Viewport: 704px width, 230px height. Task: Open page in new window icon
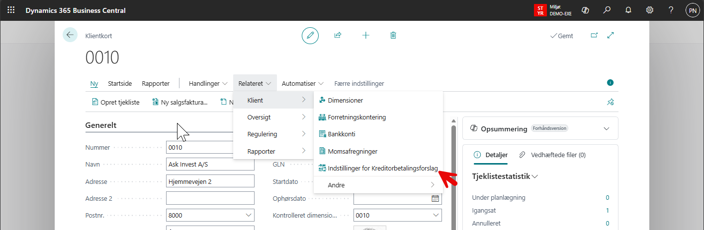click(594, 36)
